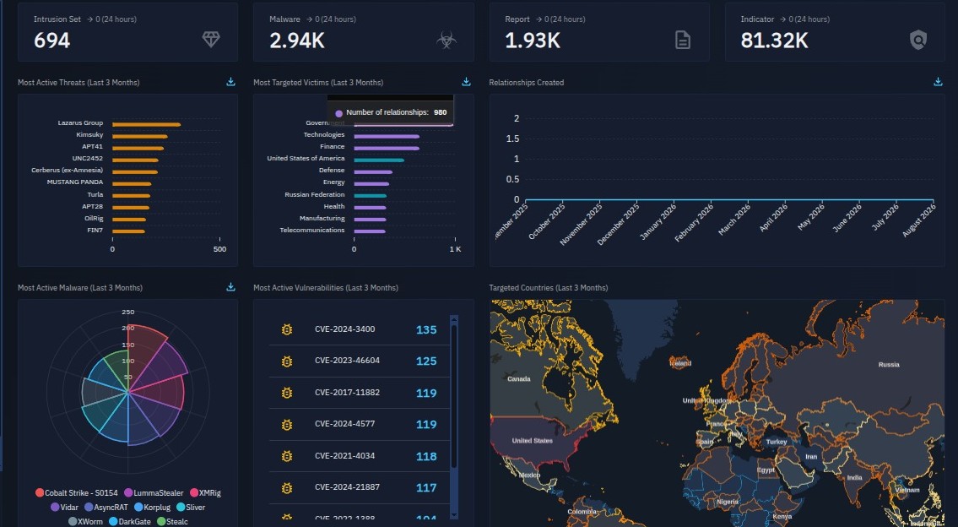Viewport: 958px width, 527px height.
Task: Toggle Vidar legend entry
Action: tap(64, 508)
